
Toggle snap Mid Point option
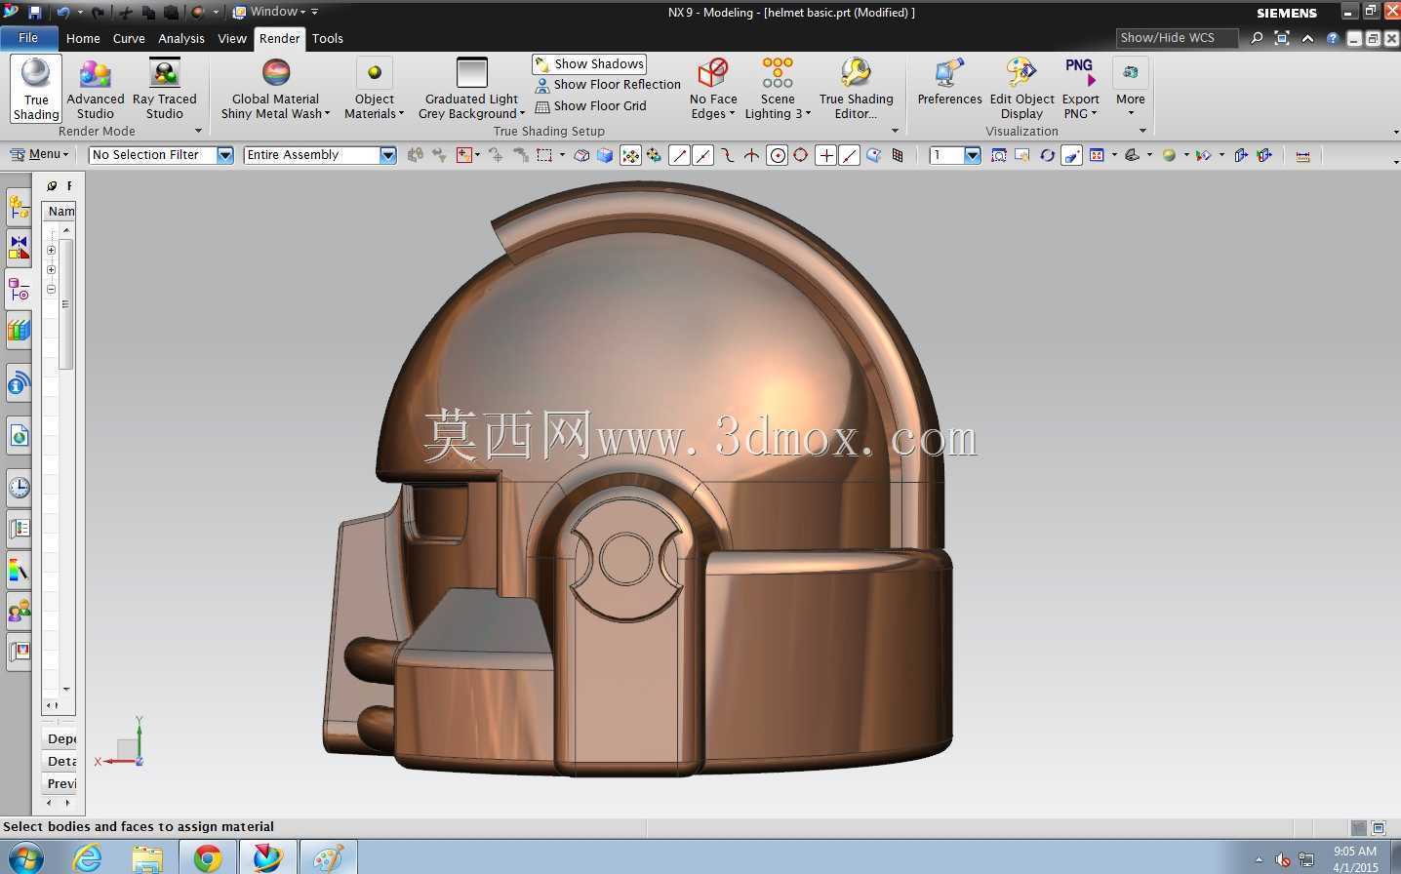[702, 155]
